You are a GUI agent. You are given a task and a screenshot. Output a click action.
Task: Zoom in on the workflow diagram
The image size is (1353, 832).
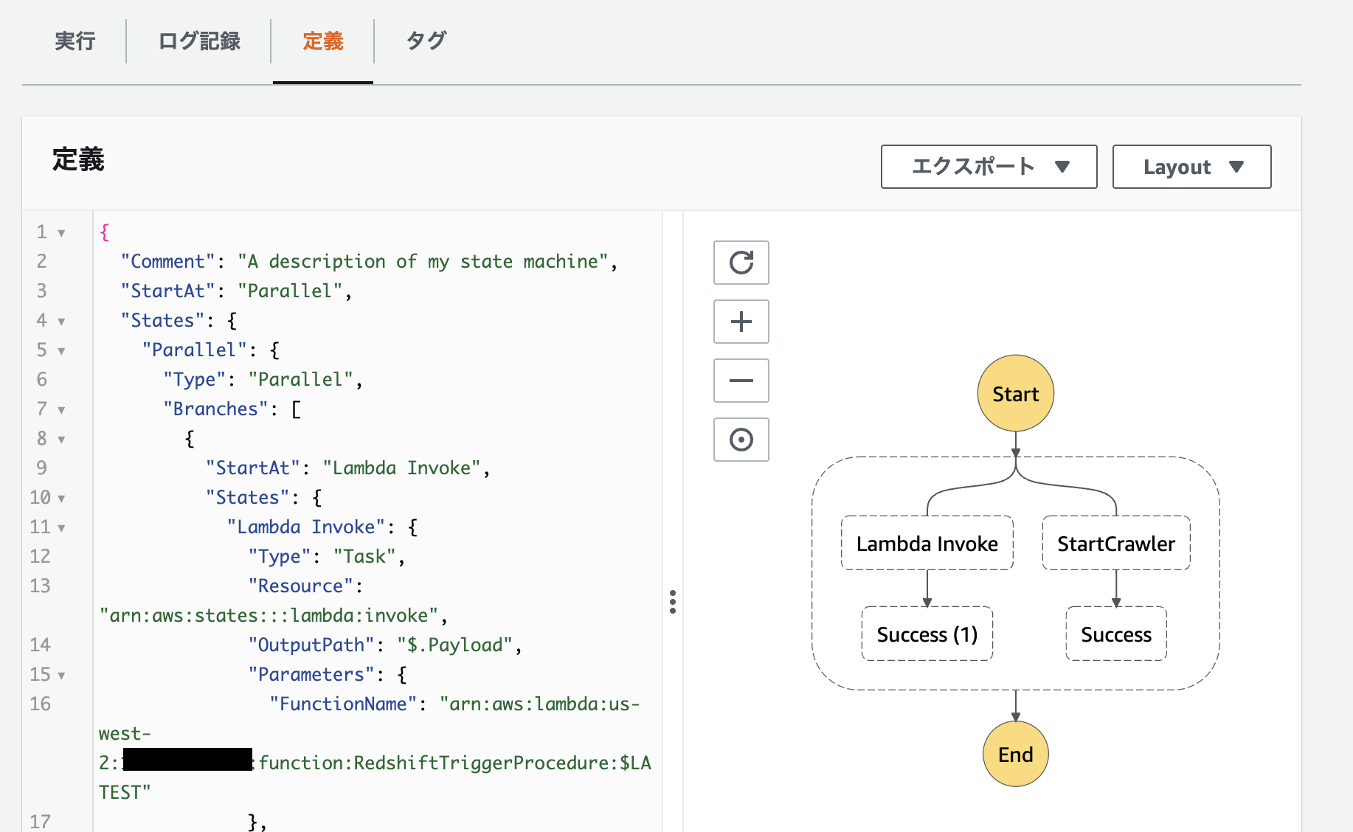741,322
